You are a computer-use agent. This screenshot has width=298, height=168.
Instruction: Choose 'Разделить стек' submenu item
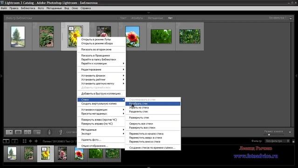(153, 112)
